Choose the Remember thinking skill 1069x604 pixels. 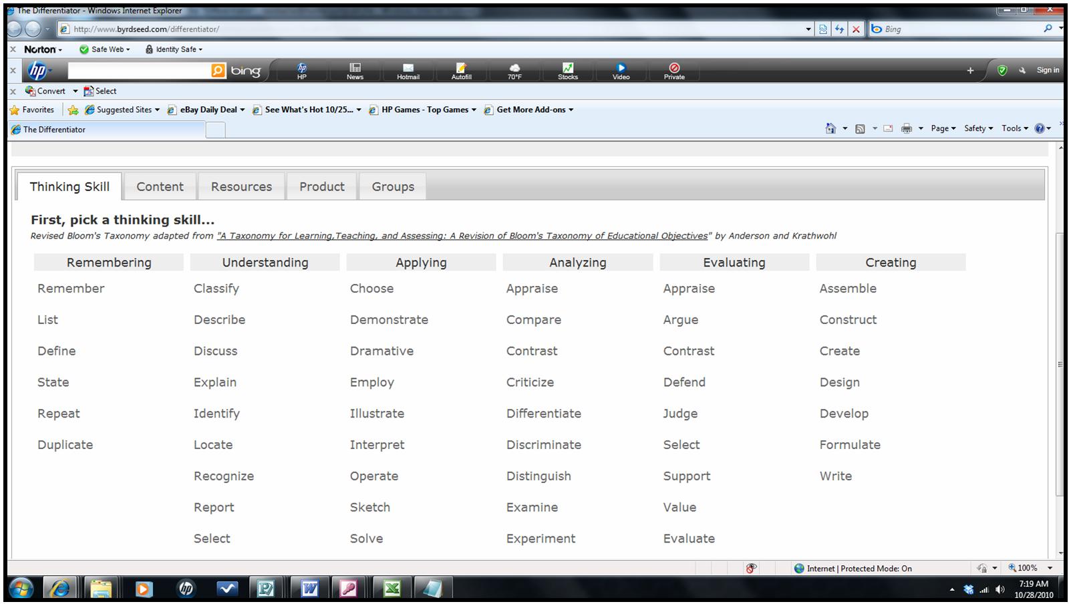coord(71,289)
